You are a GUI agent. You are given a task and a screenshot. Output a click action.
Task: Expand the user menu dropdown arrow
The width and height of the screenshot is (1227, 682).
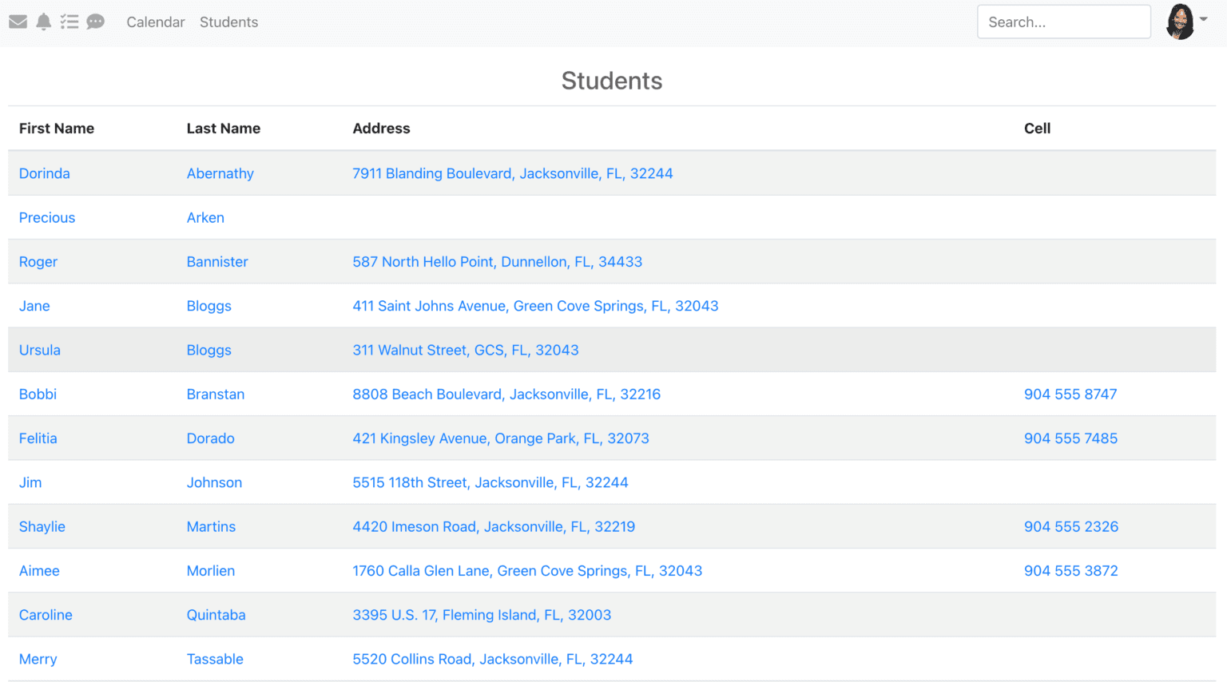pyautogui.click(x=1204, y=19)
